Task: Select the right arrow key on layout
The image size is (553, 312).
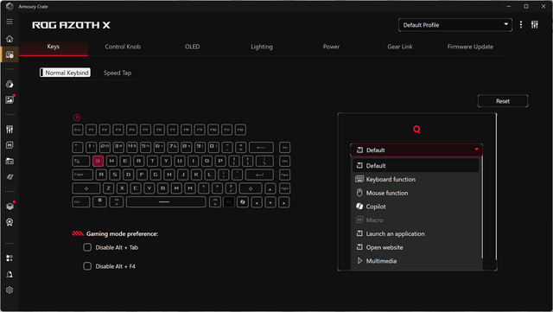Action: (x=284, y=202)
